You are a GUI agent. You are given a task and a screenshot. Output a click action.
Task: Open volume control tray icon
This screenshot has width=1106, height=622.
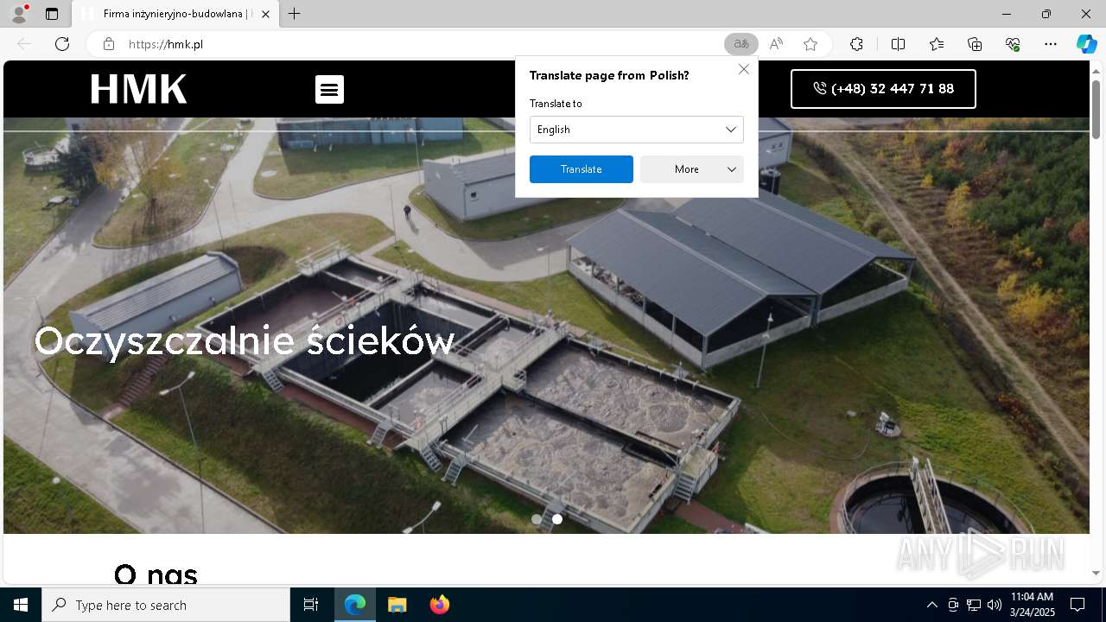point(995,605)
